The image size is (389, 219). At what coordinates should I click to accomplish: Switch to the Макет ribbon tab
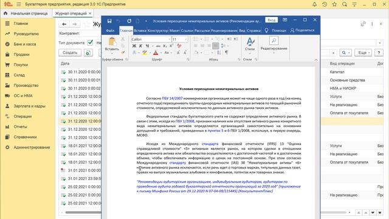pyautogui.click(x=174, y=30)
